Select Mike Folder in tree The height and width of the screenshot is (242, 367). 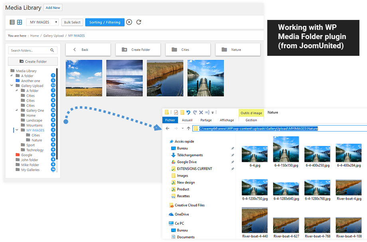click(x=30, y=165)
